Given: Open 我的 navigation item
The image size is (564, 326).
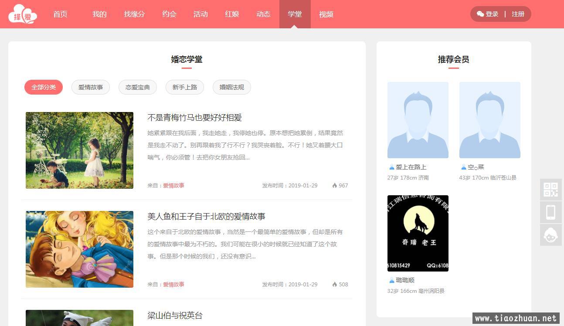Looking at the screenshot, I should point(99,14).
